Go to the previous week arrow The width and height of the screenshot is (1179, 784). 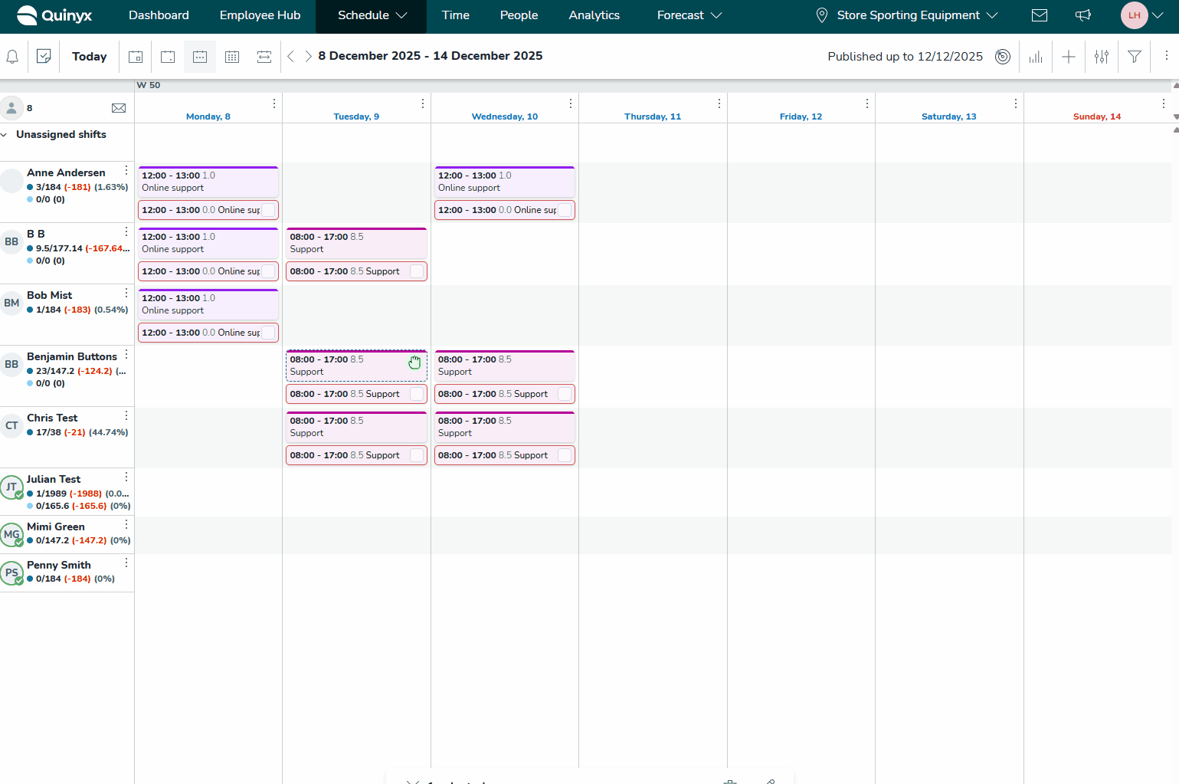290,56
